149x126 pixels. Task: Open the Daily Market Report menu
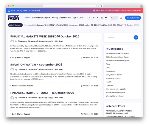point(41,18)
